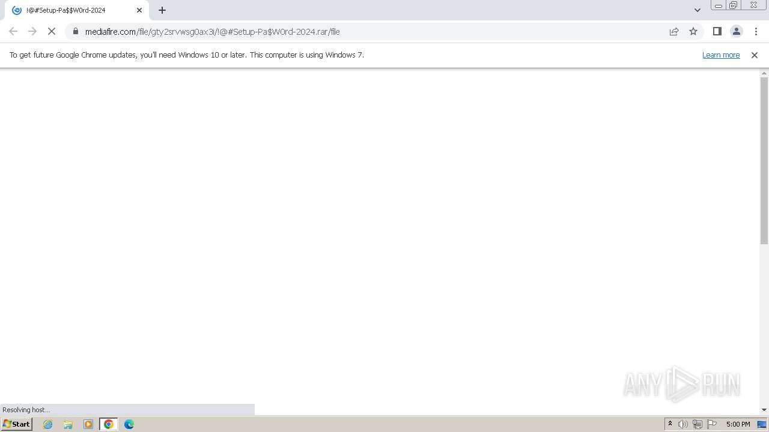This screenshot has width=769, height=432.
Task: Open Action Center flag icon
Action: [712, 424]
